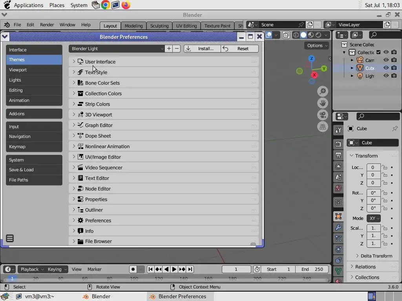Hide the Cube with its eye icon
Image resolution: width=402 pixels, height=301 pixels.
[386, 68]
